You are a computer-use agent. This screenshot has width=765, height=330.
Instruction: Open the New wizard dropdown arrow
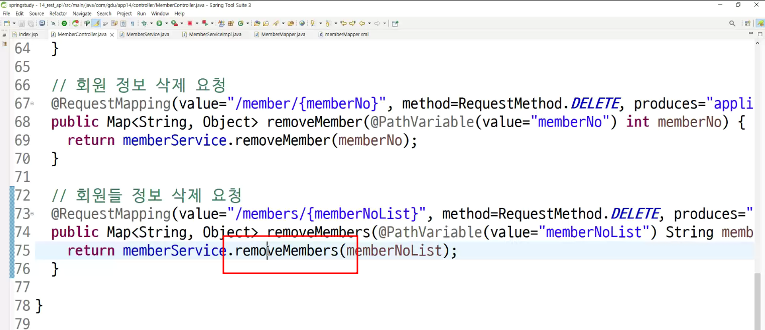click(14, 23)
